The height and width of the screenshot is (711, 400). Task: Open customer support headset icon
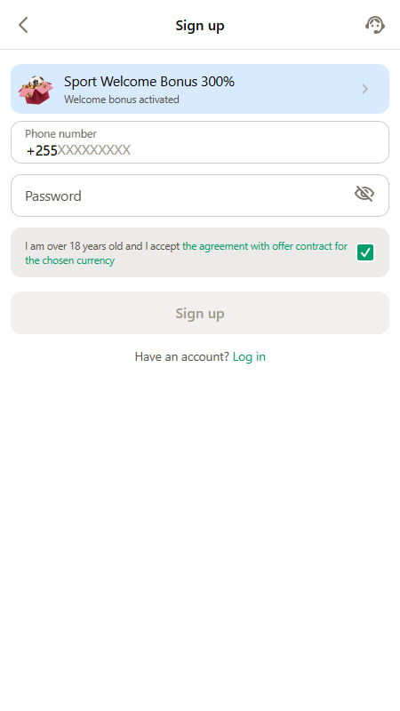[375, 25]
